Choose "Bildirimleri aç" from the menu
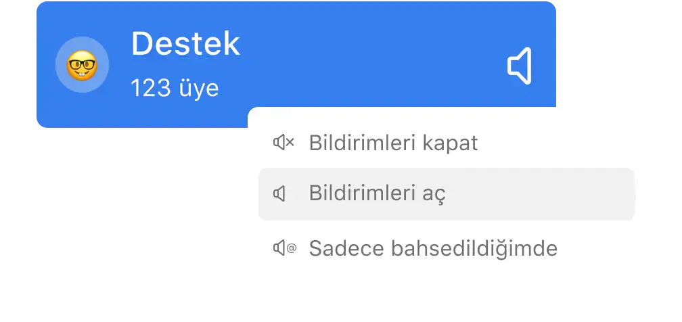Screen dimensions: 682x322 pyautogui.click(x=377, y=194)
